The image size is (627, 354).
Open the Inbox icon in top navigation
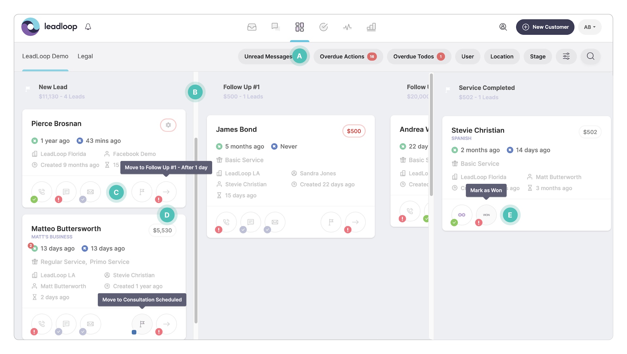pos(252,27)
